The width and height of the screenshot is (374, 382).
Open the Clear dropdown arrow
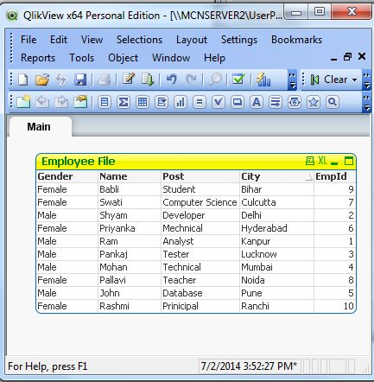(354, 80)
